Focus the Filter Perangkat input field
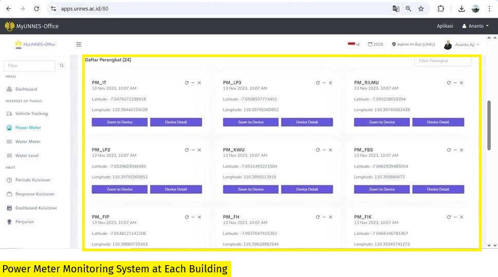 coord(442,61)
